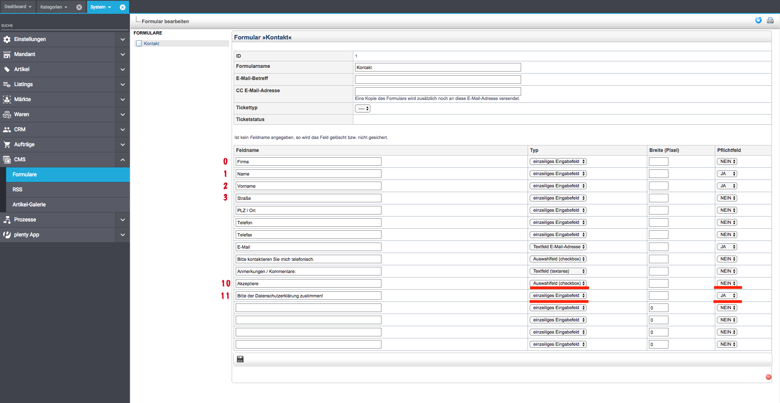
Task: Open the Typ dropdown for Akzeptiere row
Action: coord(558,284)
